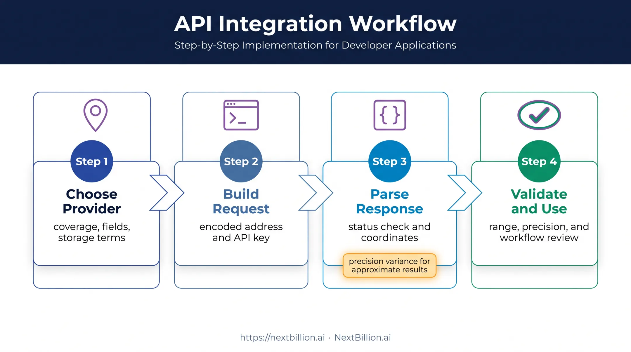
Task: Click the "Choose Provider" heading
Action: point(92,201)
